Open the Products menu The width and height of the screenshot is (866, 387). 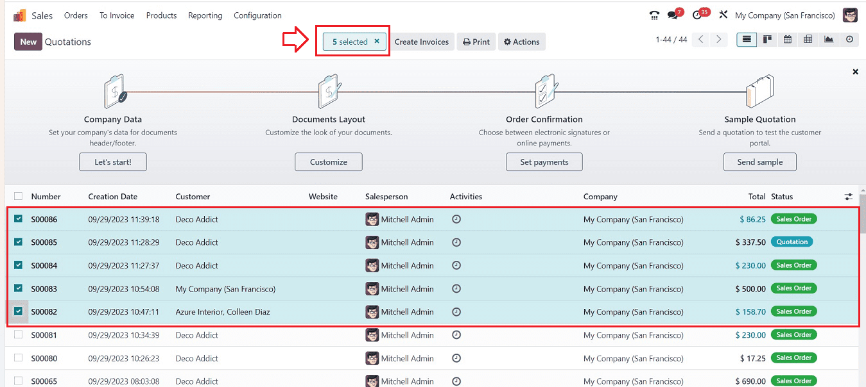coord(161,15)
